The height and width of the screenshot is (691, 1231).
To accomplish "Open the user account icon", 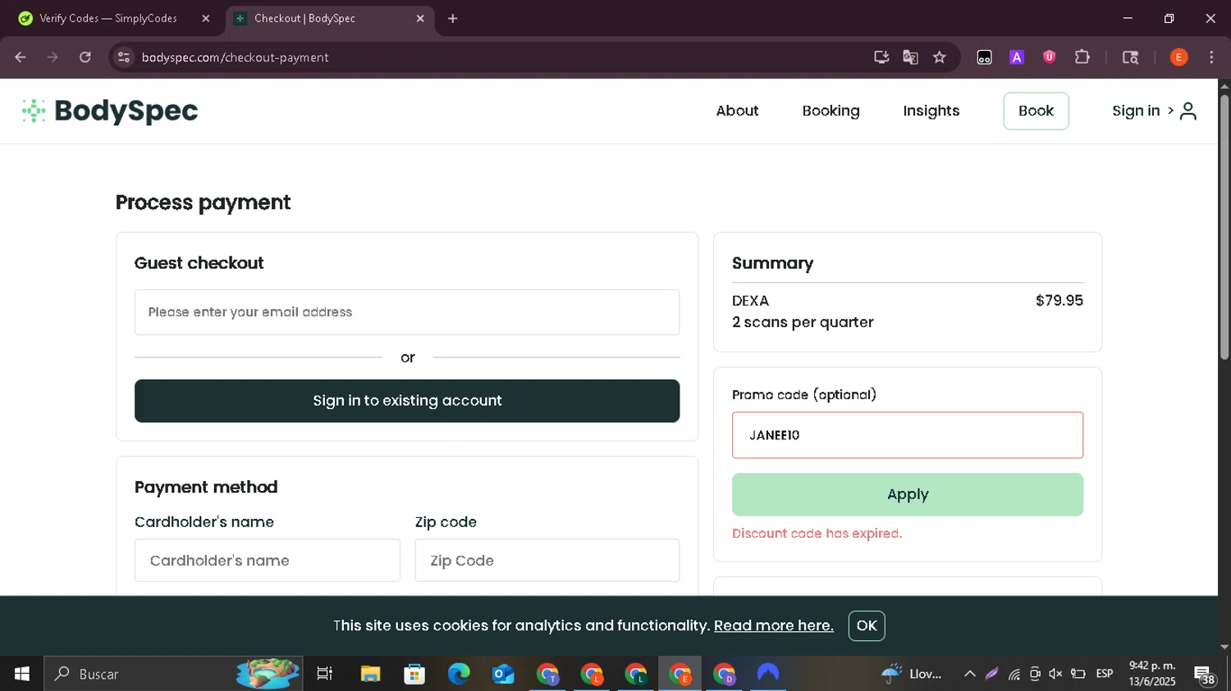I will (x=1188, y=111).
